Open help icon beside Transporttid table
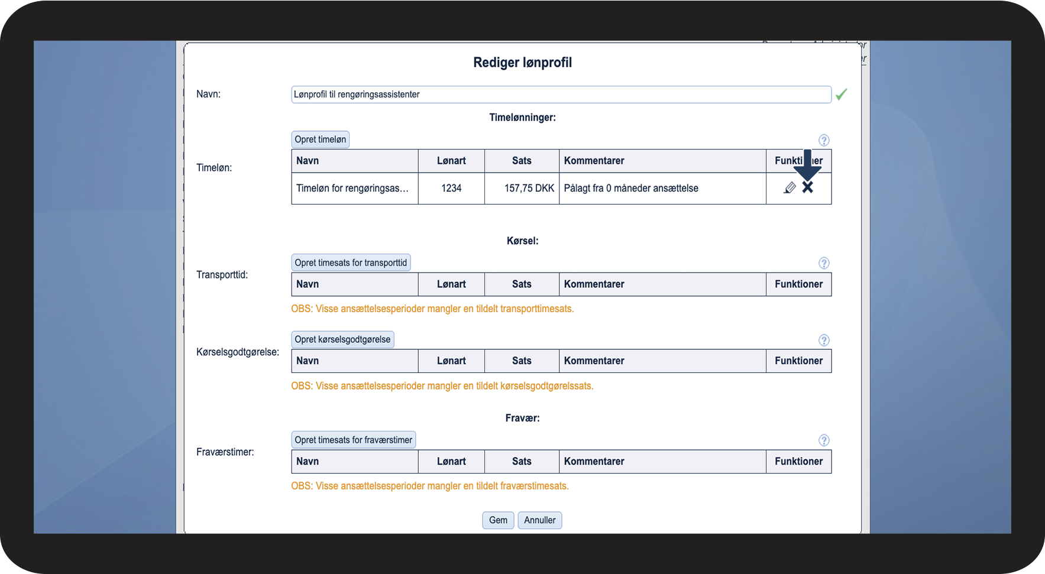1045x574 pixels. pos(824,263)
